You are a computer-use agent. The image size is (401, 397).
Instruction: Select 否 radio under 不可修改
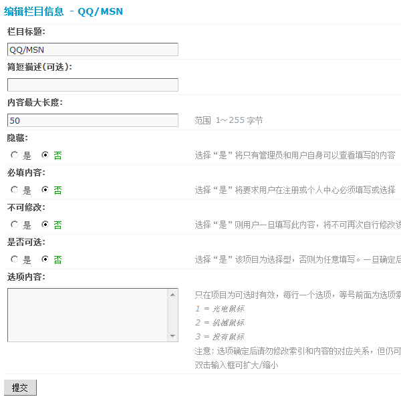point(45,225)
